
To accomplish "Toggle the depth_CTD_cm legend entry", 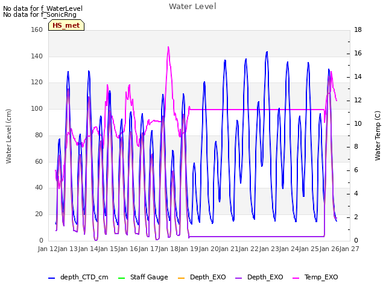I will pos(78,277).
